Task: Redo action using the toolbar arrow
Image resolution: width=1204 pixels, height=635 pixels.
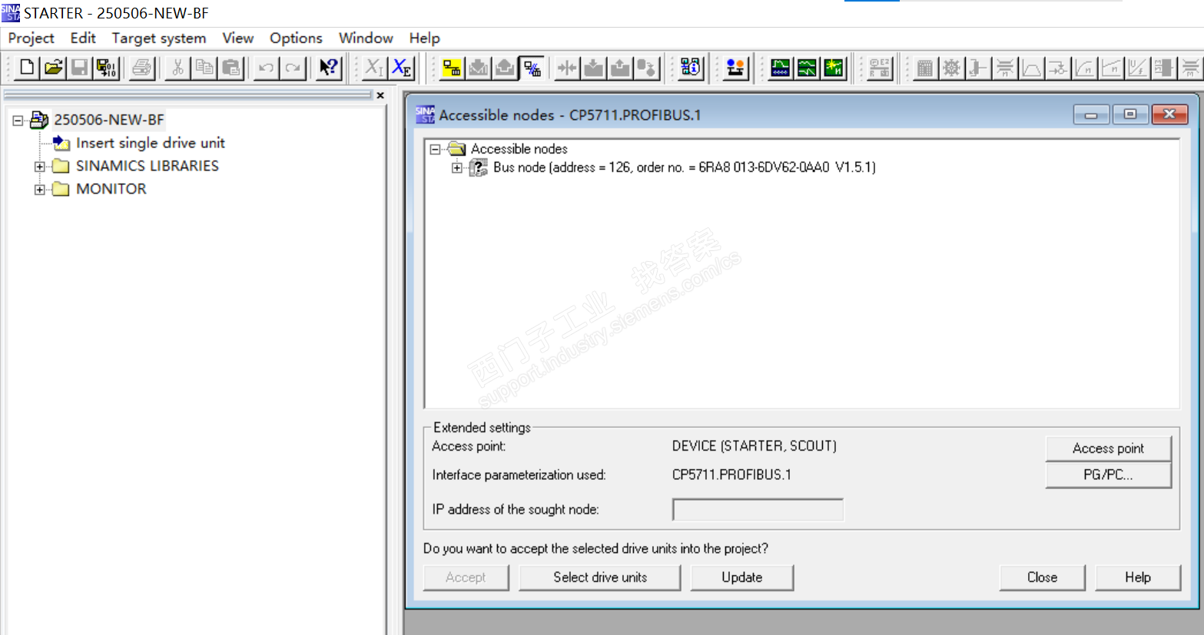Action: point(293,68)
